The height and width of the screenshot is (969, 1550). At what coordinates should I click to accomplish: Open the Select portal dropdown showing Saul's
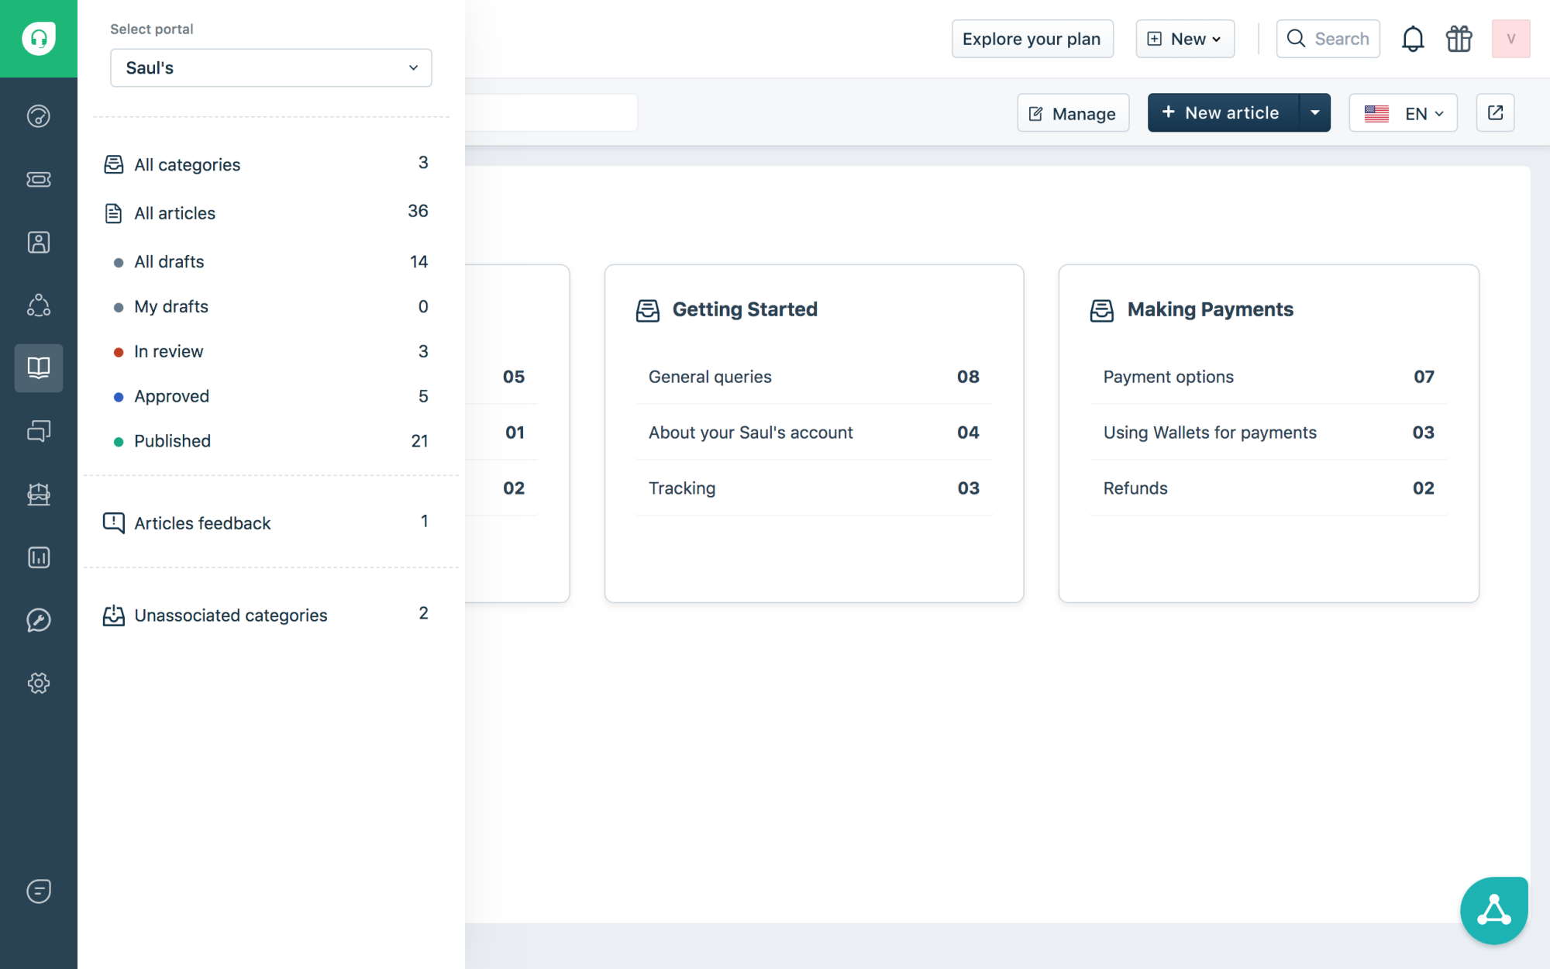pos(270,67)
